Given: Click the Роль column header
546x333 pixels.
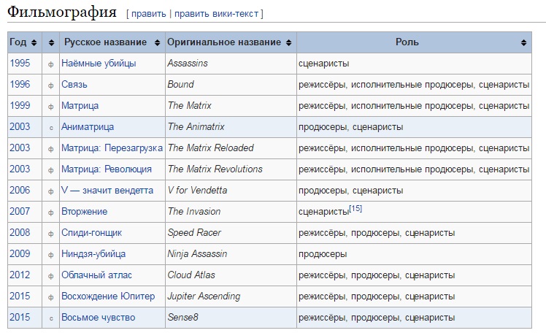Looking at the screenshot, I should [414, 42].
